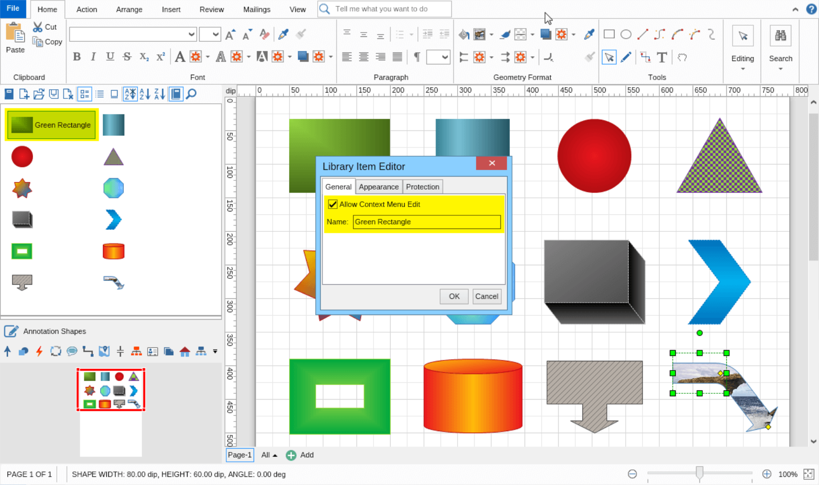Select the Arc drawing tool
Image resolution: width=819 pixels, height=485 pixels.
coord(677,34)
